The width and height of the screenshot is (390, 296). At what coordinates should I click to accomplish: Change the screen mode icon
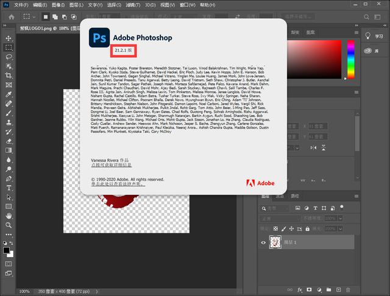pos(9,273)
